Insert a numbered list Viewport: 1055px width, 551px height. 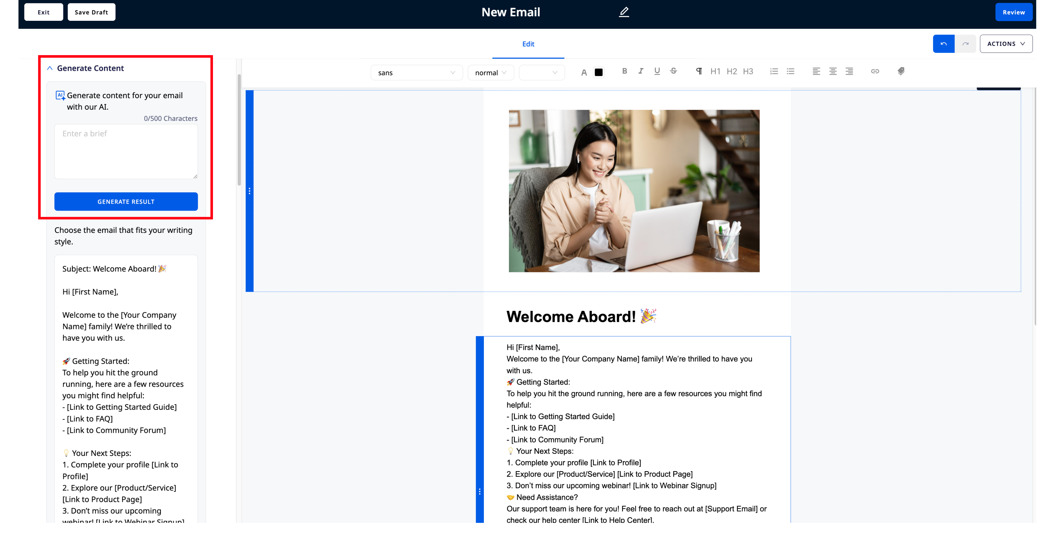click(x=774, y=71)
